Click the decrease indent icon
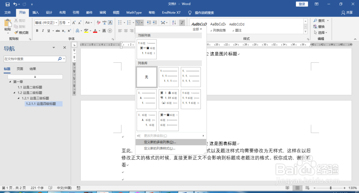Viewport: 359px width, 193px height. click(149, 23)
